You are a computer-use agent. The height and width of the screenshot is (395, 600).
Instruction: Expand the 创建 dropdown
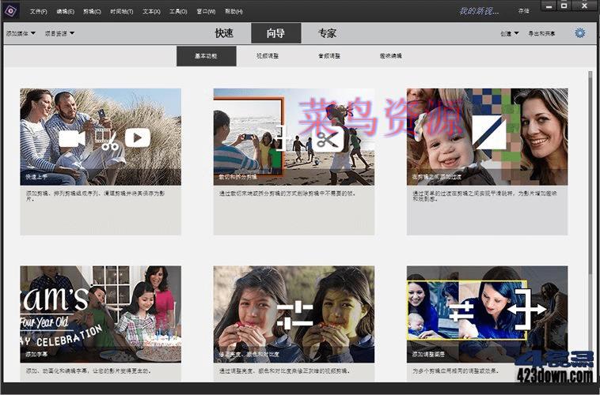click(510, 34)
